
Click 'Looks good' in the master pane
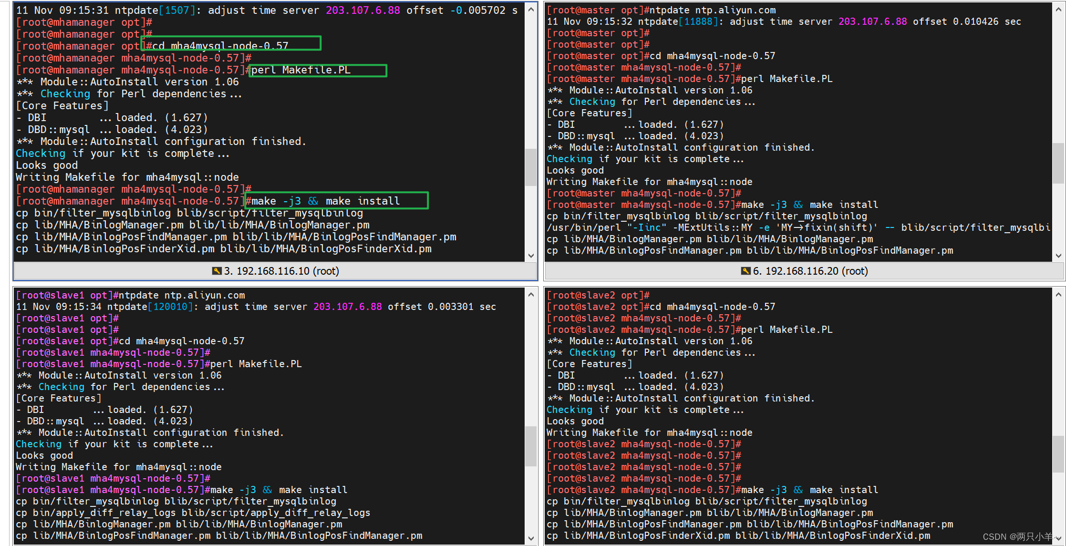[x=575, y=170]
